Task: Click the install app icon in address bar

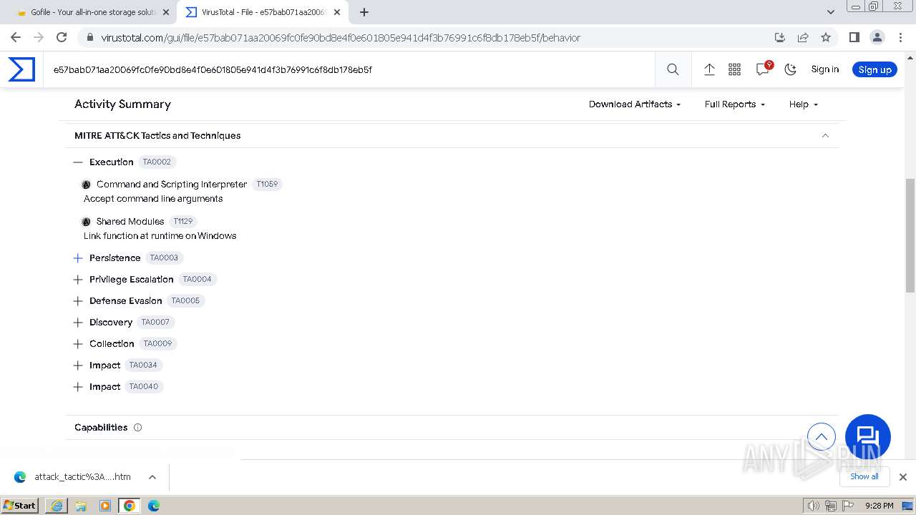Action: tap(780, 37)
